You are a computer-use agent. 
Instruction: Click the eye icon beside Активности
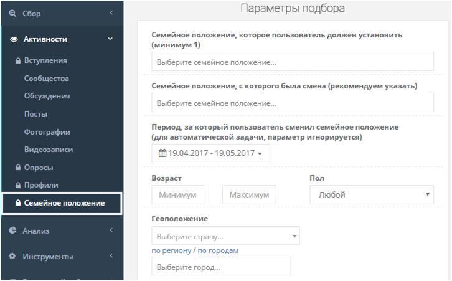[x=14, y=39]
